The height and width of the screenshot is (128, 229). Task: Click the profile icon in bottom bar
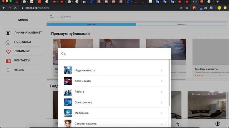pos(218,123)
